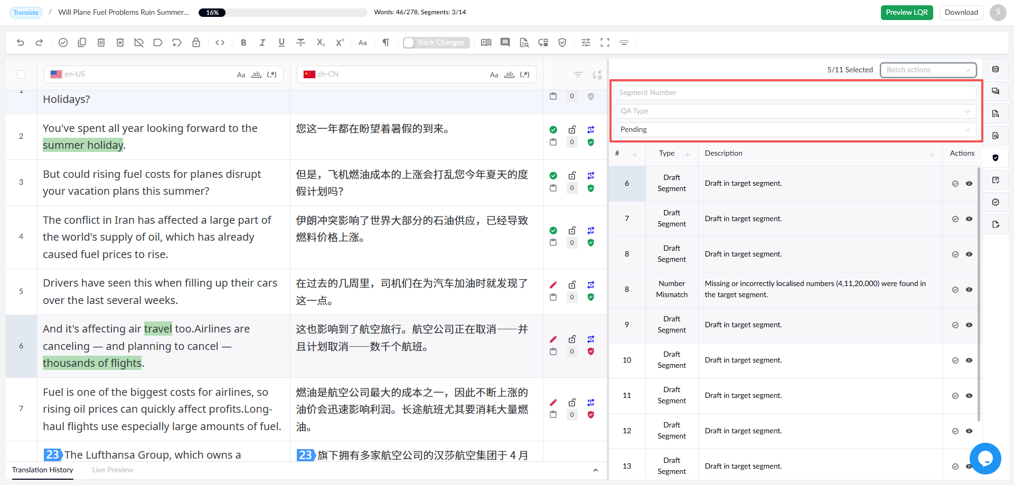Expand the Translation History panel chevron
1014x485 pixels.
tap(596, 470)
